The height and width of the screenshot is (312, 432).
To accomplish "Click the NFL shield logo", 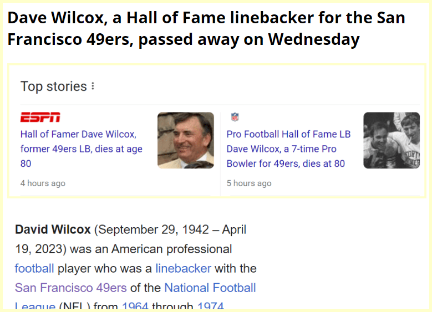I will (235, 117).
